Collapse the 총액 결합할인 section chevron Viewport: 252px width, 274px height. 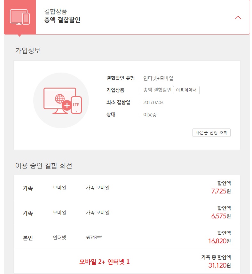(238, 18)
